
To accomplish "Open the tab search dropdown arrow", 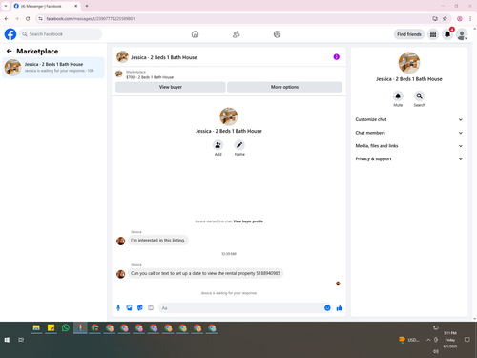I will (6, 6).
